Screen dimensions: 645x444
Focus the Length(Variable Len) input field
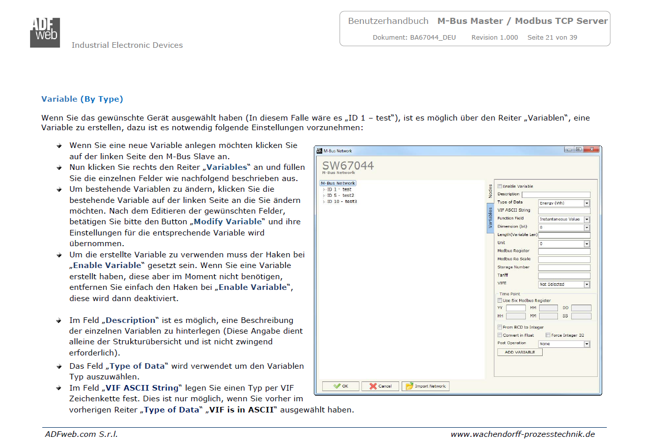coord(564,235)
